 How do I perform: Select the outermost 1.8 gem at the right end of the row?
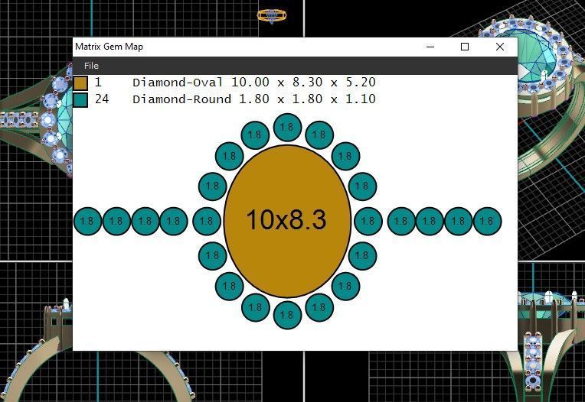(488, 221)
